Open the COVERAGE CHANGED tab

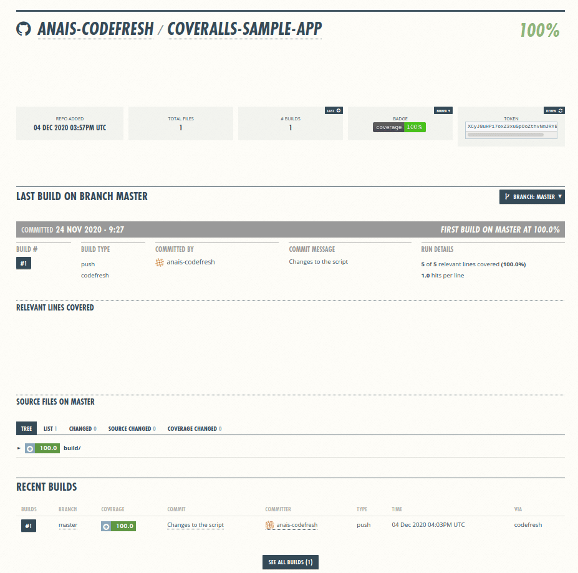pos(194,428)
